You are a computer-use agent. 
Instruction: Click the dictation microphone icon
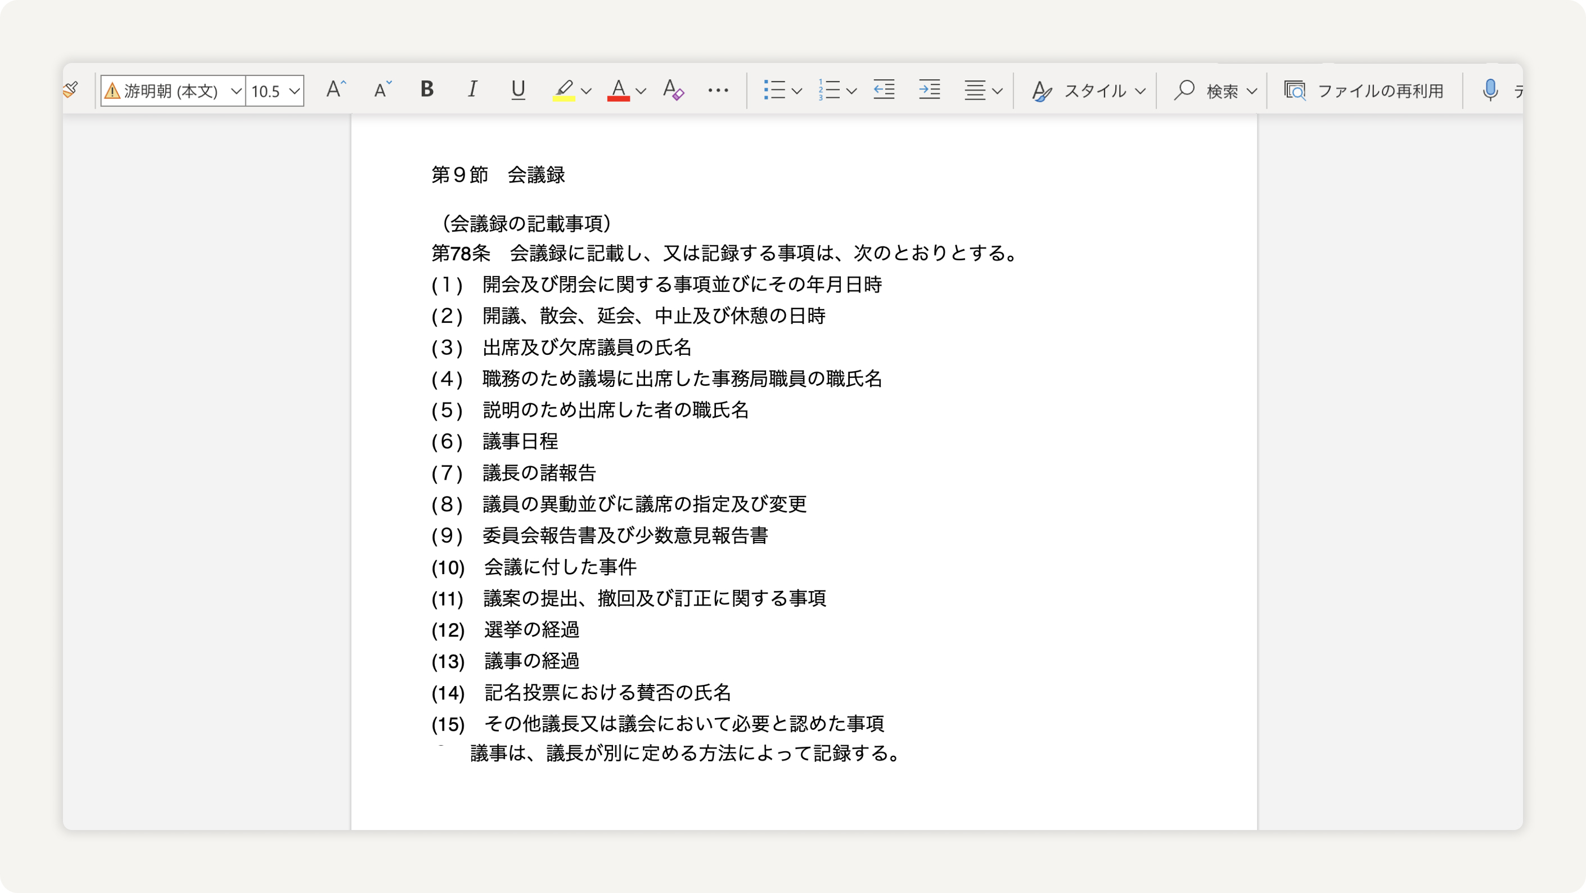1490,90
